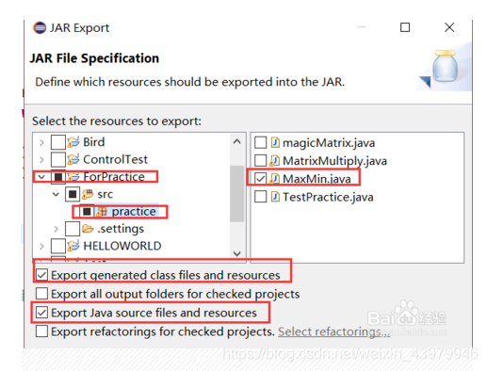Image resolution: width=487 pixels, height=371 pixels.
Task: Expand the .settings folder node
Action: coord(56,229)
